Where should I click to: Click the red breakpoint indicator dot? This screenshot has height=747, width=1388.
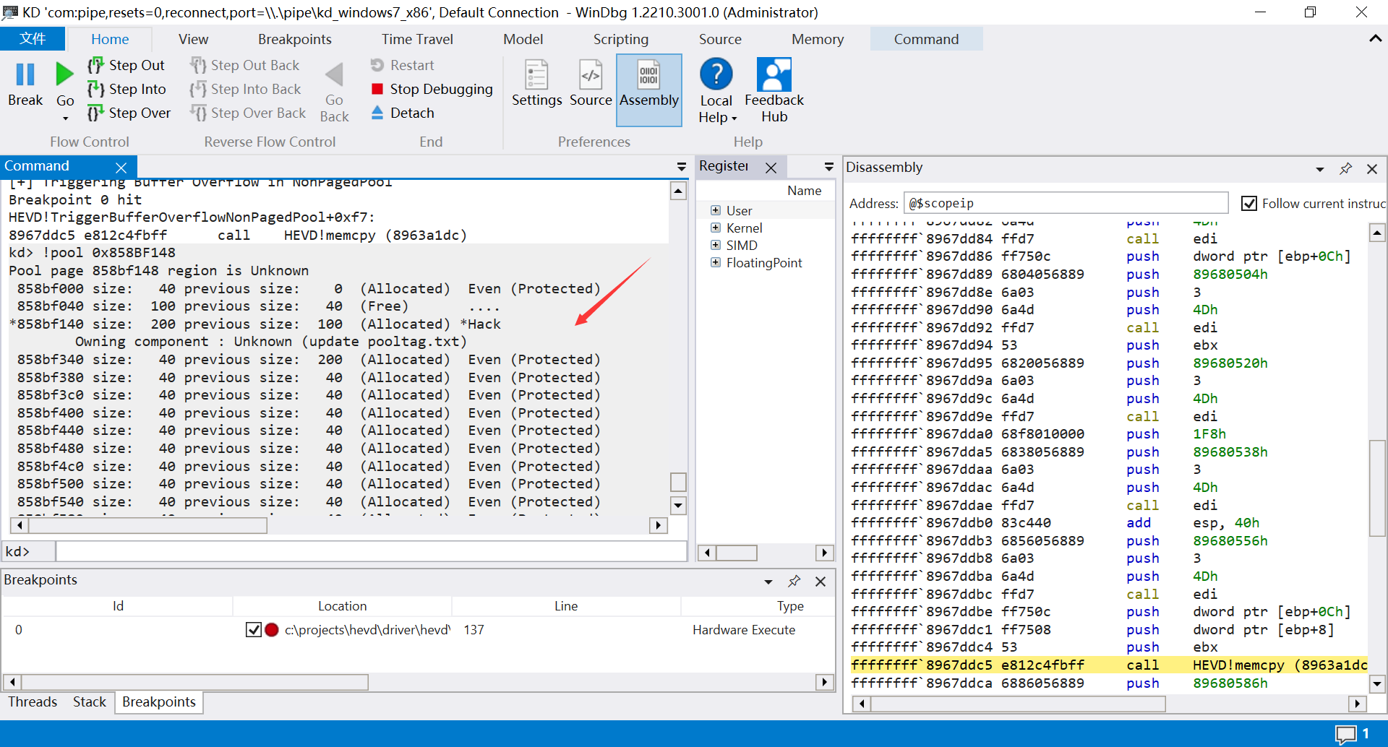[272, 630]
